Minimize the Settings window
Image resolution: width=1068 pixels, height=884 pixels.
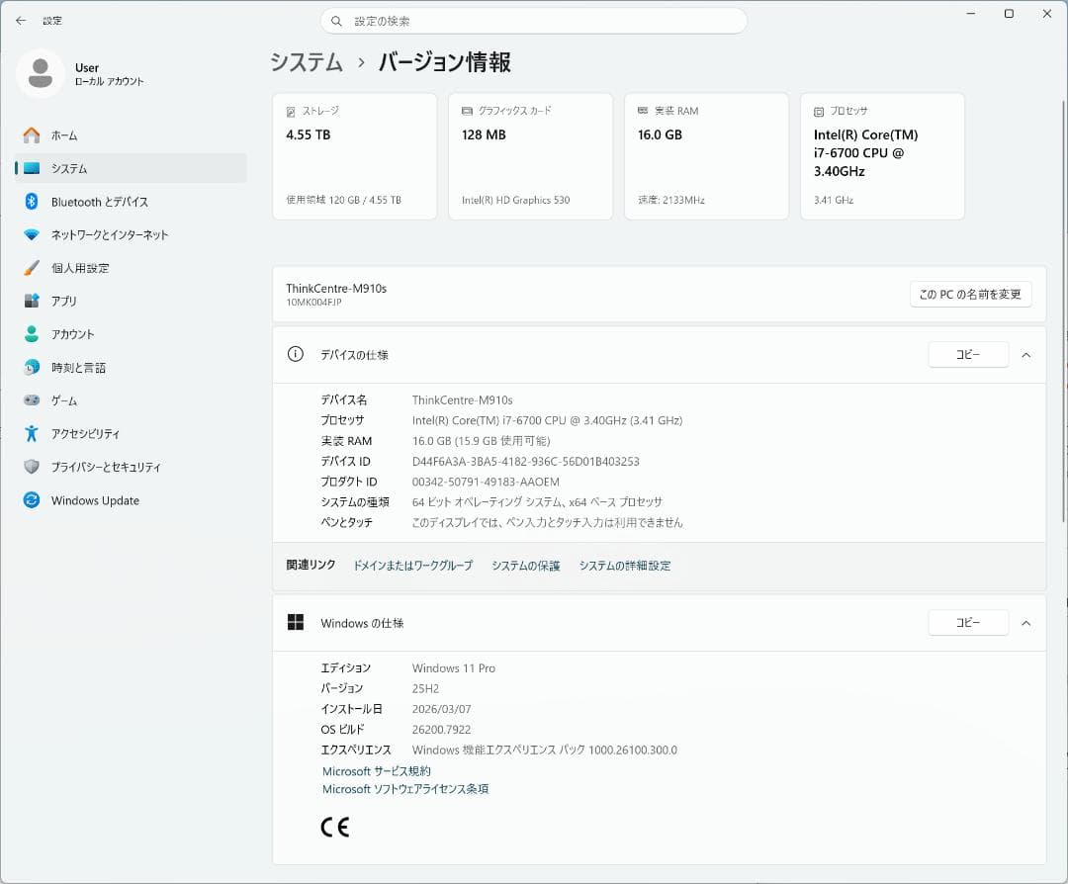(x=971, y=14)
